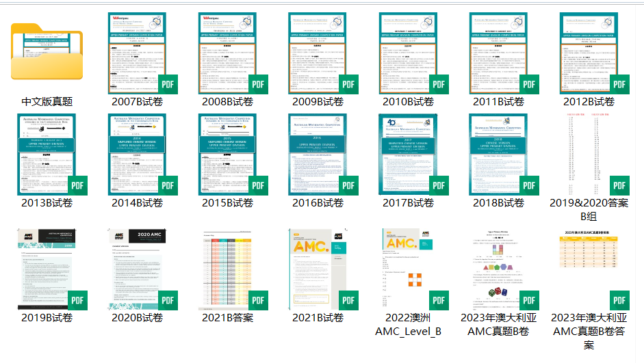Screen dimensions: 644x363
Task: Select the 2021B试卷 PDF thumbnail
Action: (323, 269)
